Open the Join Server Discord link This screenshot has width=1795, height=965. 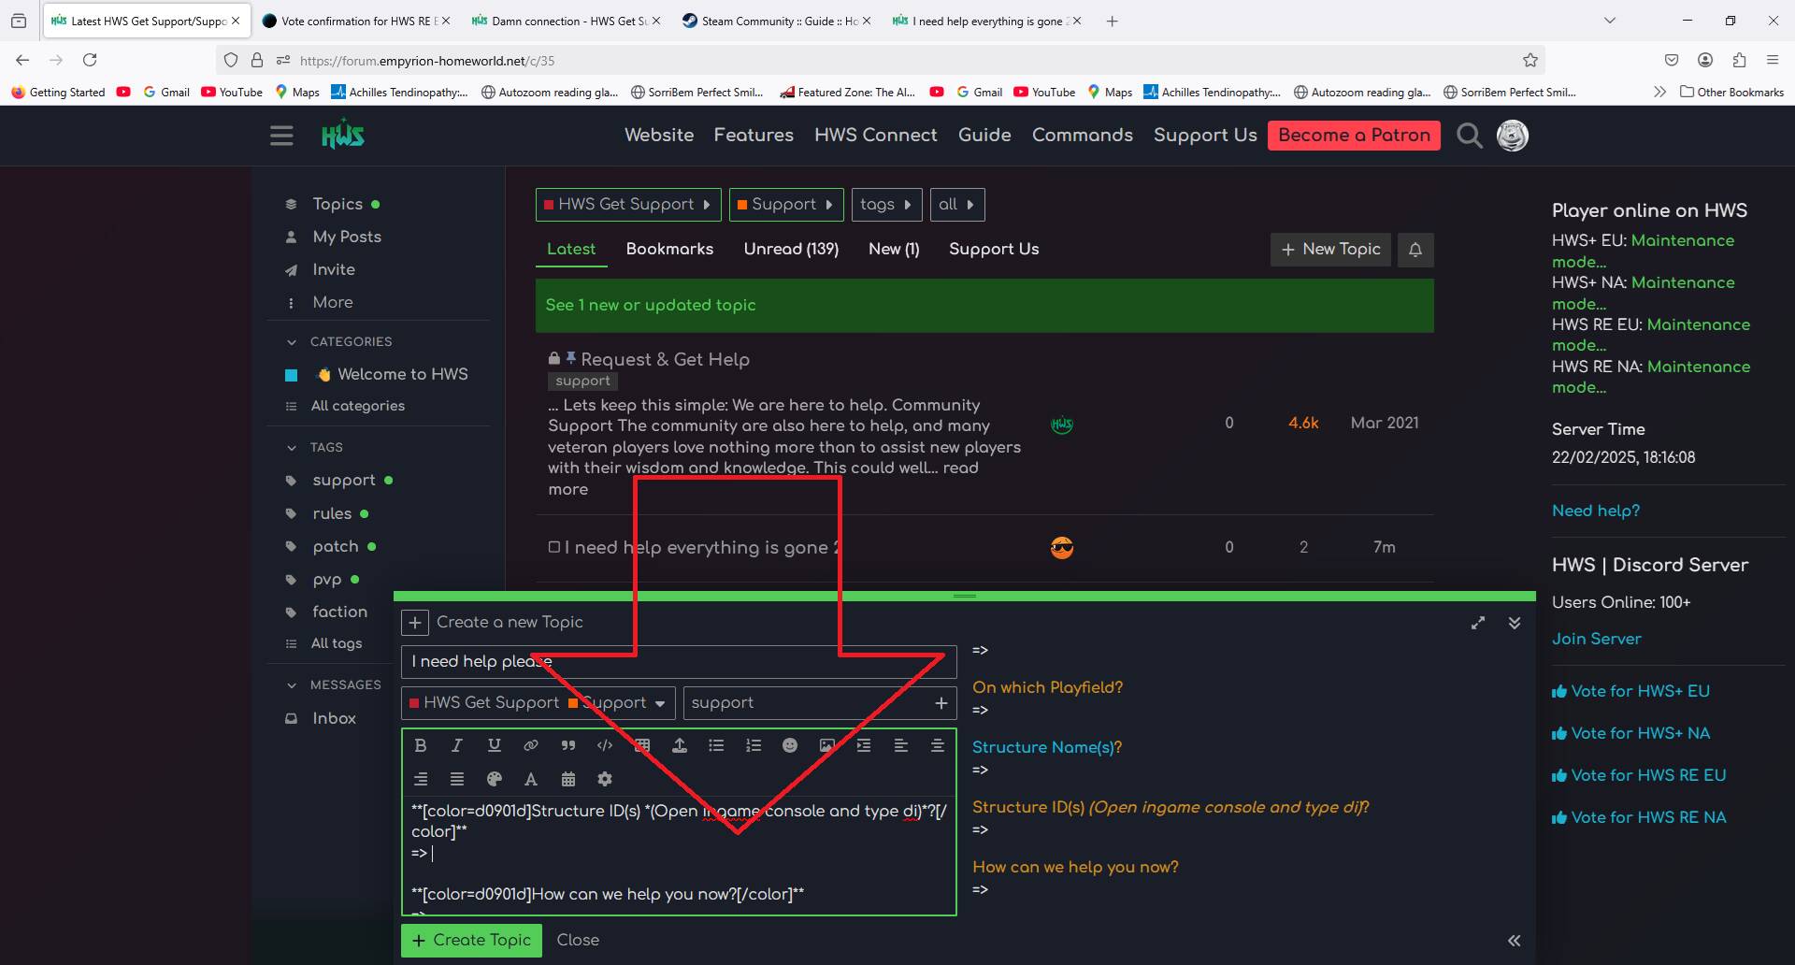coord(1596,640)
